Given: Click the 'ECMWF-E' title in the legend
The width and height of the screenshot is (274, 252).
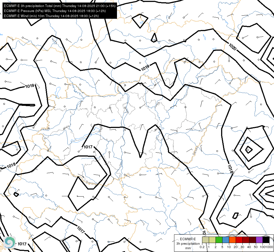Looking at the screenshot, I should (188, 239).
